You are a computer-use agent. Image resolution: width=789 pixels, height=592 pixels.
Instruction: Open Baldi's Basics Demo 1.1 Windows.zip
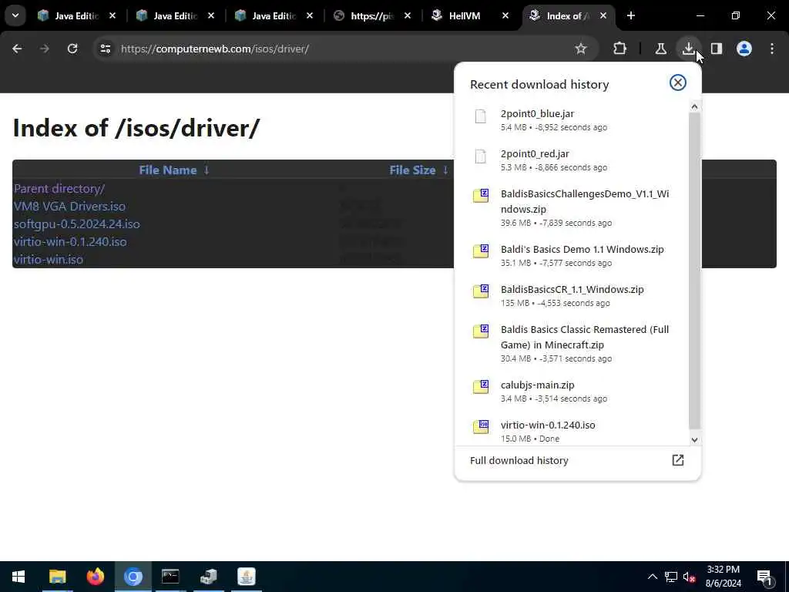pos(572,255)
